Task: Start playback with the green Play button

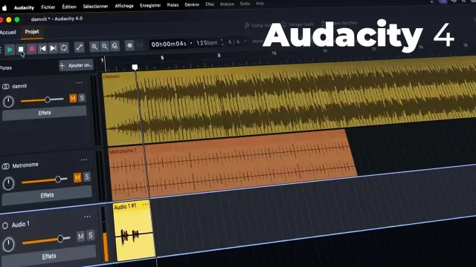Action: click(x=10, y=50)
